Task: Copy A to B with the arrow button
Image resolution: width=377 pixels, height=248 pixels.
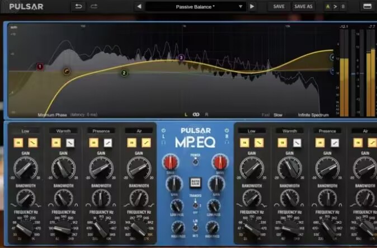Action: (x=335, y=7)
